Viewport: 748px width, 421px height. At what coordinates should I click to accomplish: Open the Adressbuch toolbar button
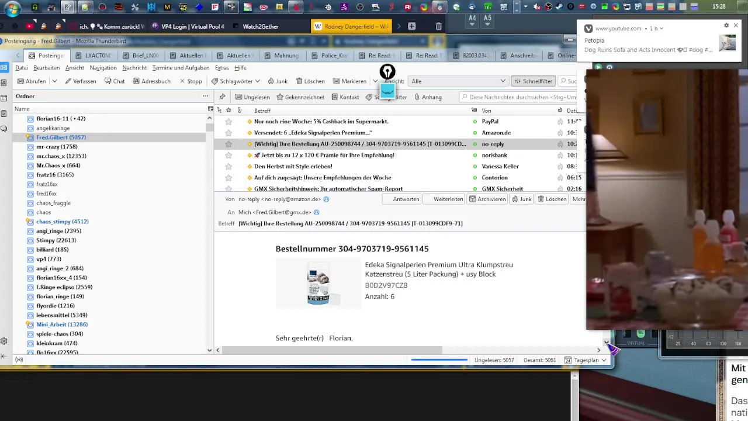[152, 81]
